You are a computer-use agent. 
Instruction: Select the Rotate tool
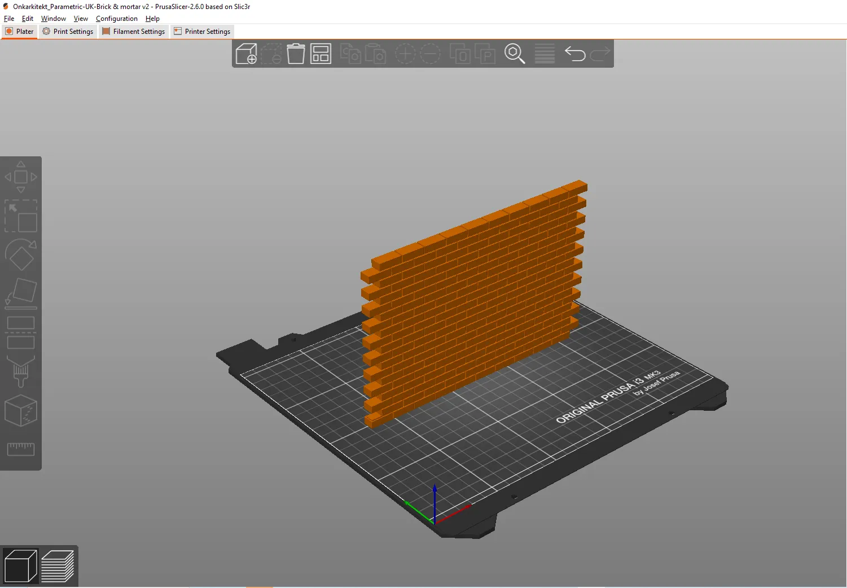pos(21,254)
